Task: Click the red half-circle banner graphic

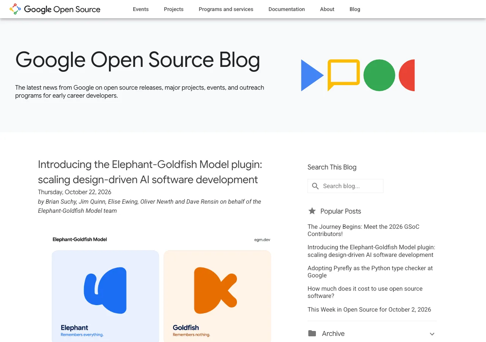Action: [407, 75]
